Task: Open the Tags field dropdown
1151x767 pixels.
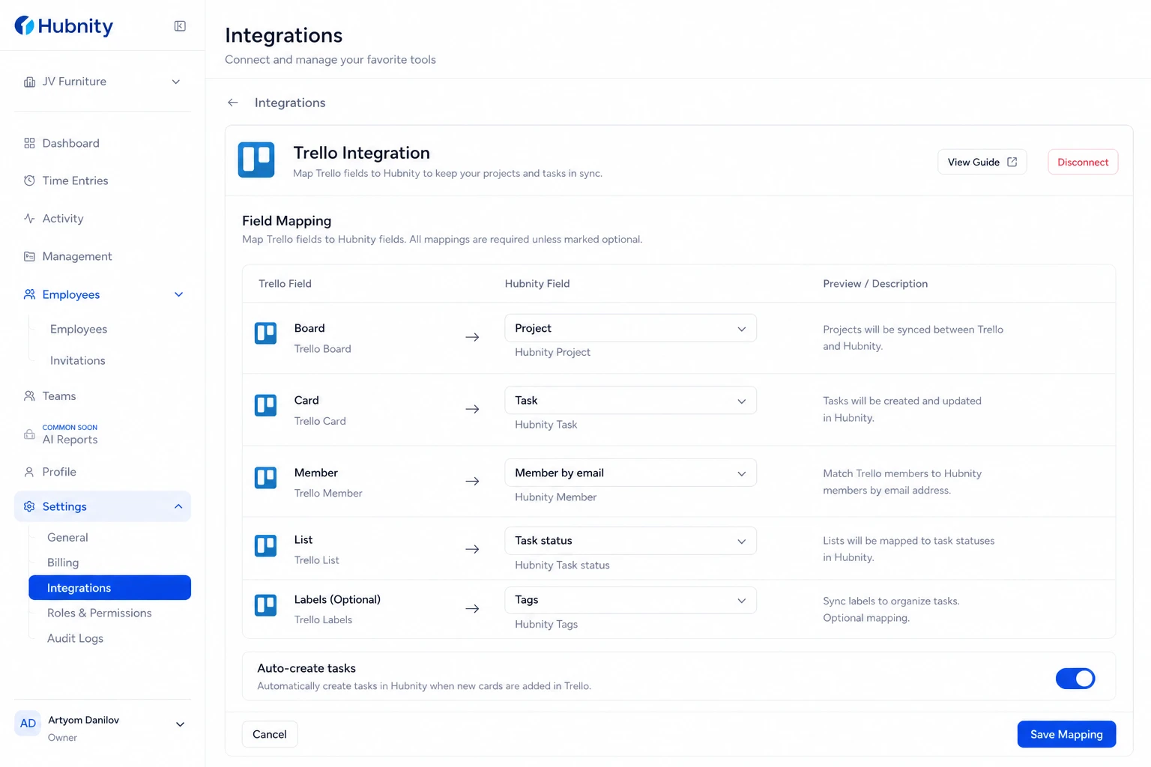Action: click(x=630, y=600)
